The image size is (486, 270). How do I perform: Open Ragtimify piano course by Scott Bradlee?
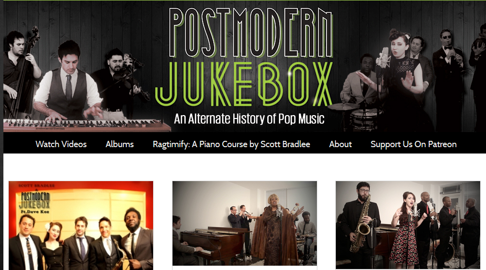[x=231, y=144]
